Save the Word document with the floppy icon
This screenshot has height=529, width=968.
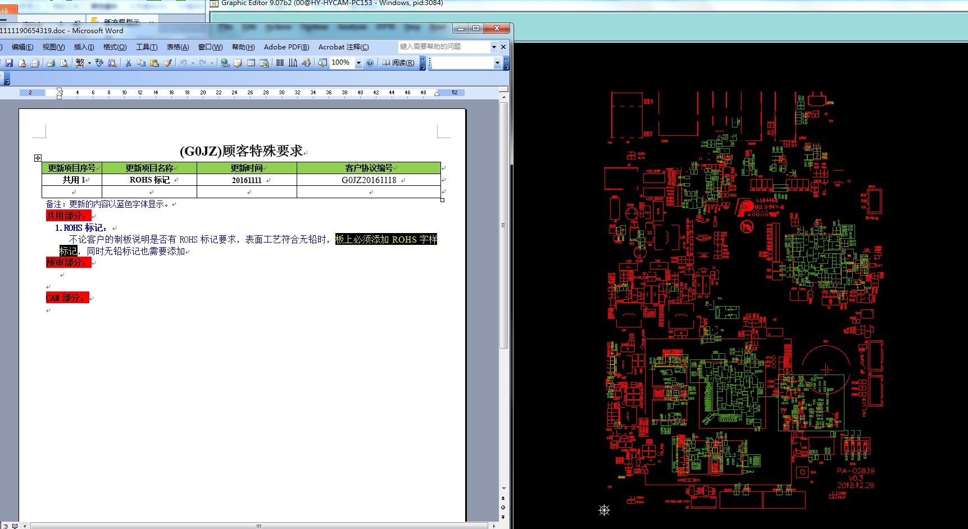point(9,63)
